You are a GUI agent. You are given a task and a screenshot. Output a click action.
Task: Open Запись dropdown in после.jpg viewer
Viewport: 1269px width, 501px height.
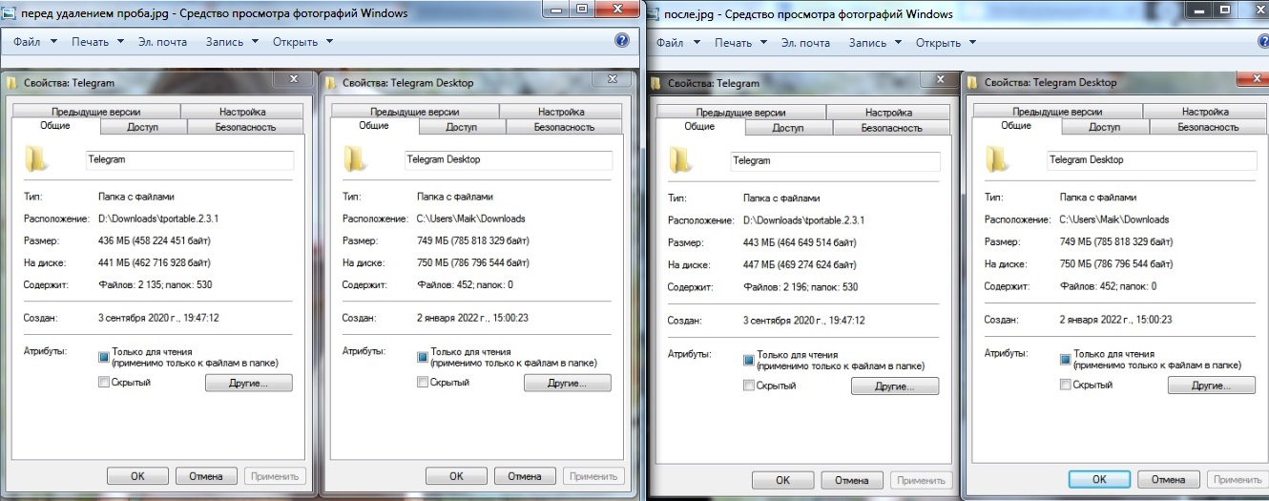click(875, 43)
